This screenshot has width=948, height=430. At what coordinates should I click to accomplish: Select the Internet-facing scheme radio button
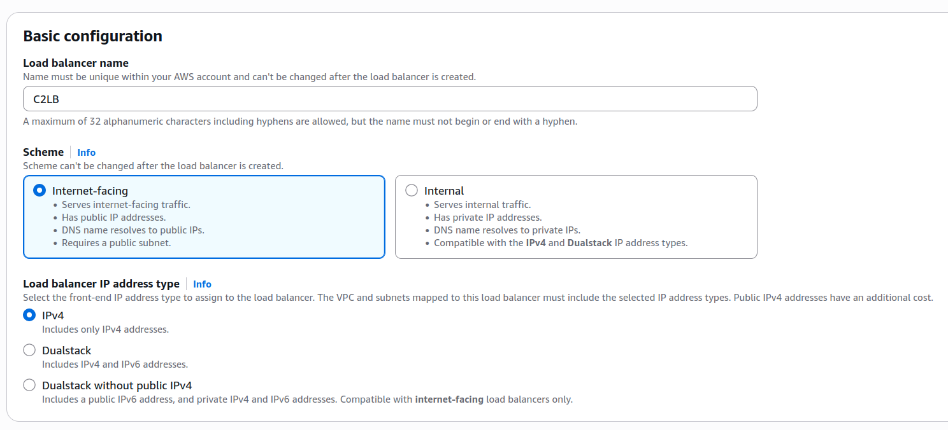[x=39, y=191]
